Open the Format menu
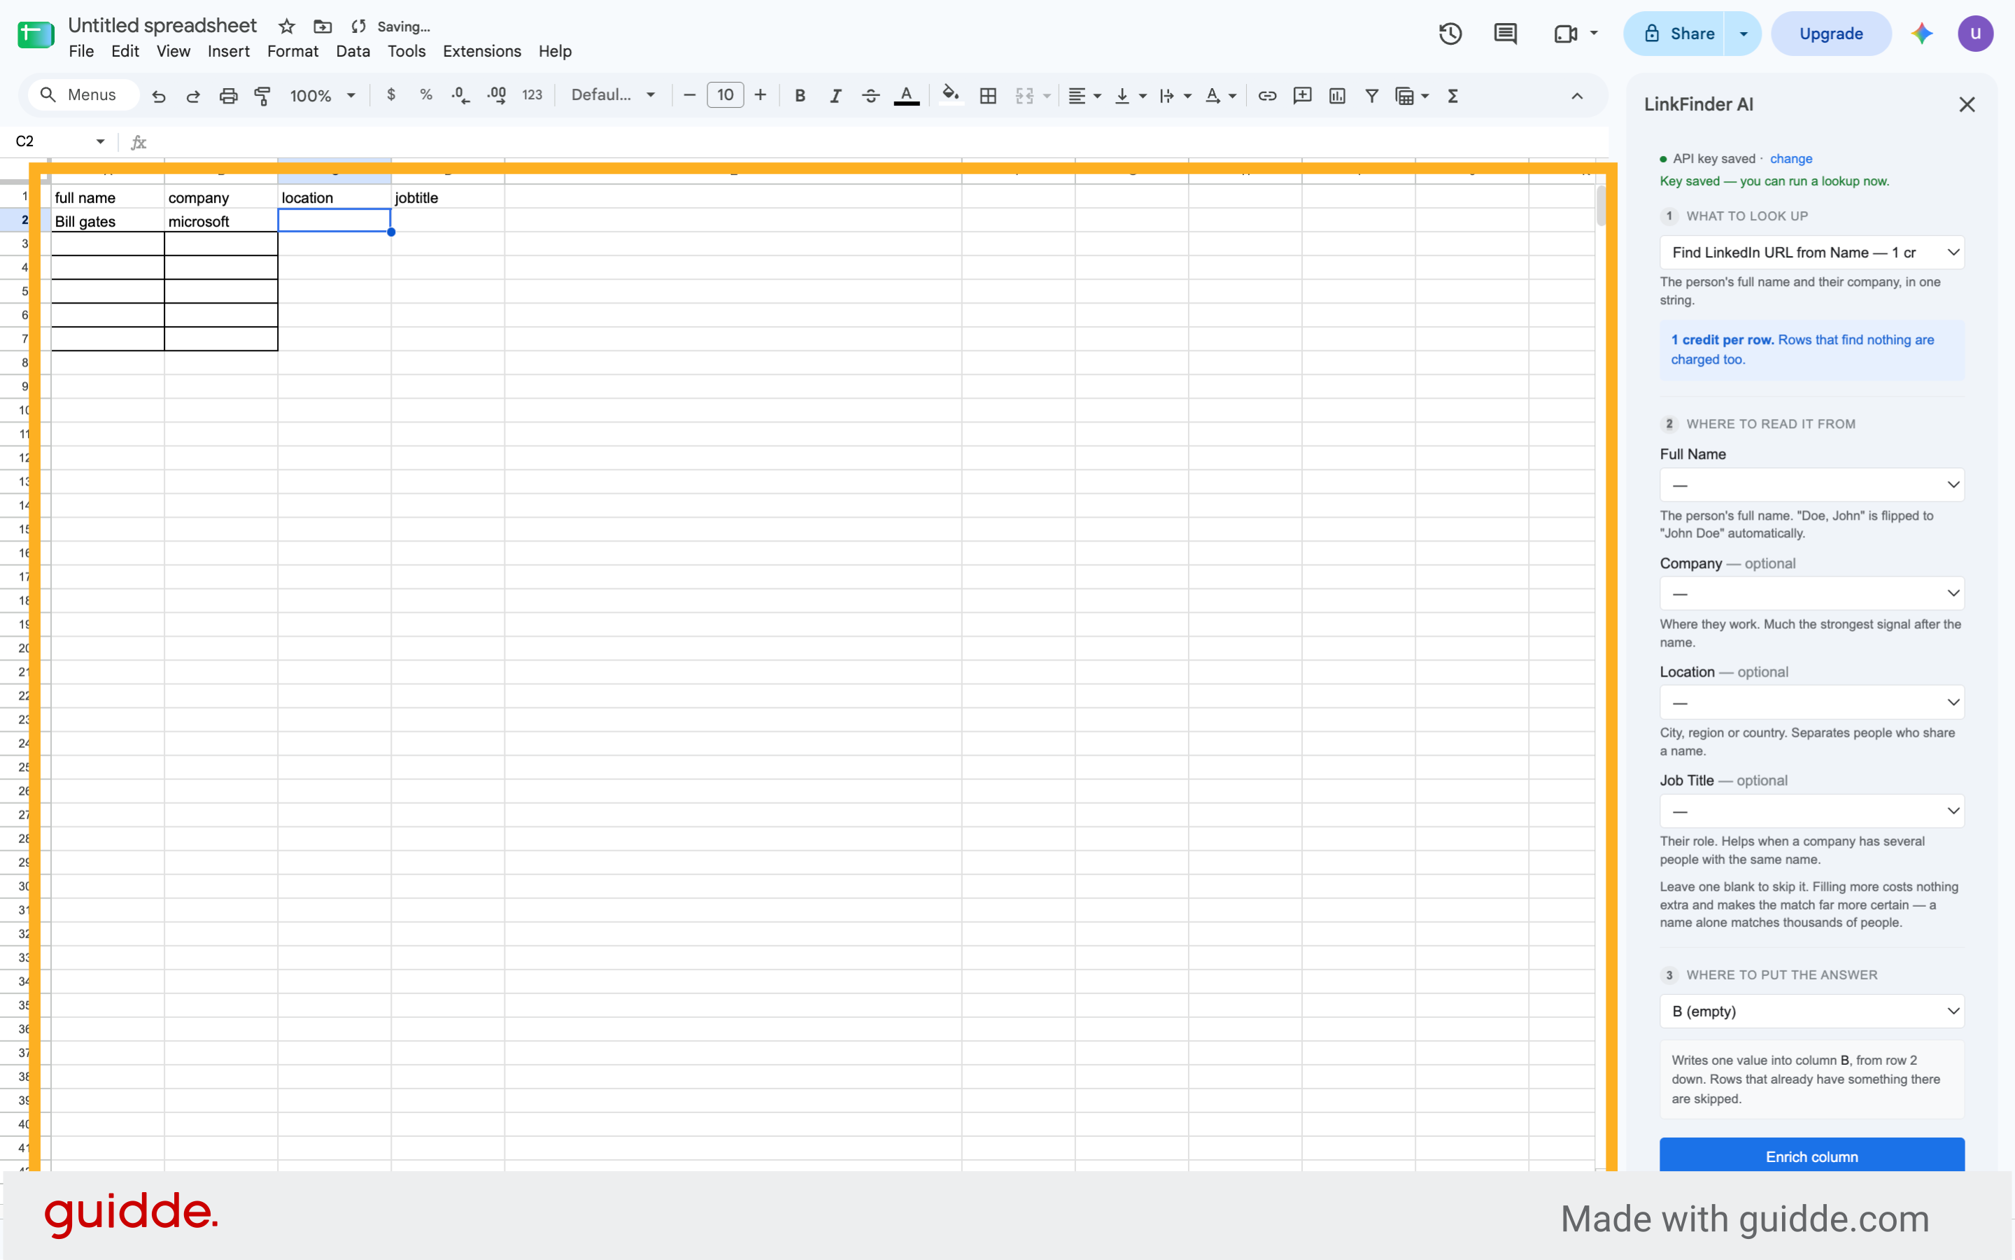 (292, 52)
